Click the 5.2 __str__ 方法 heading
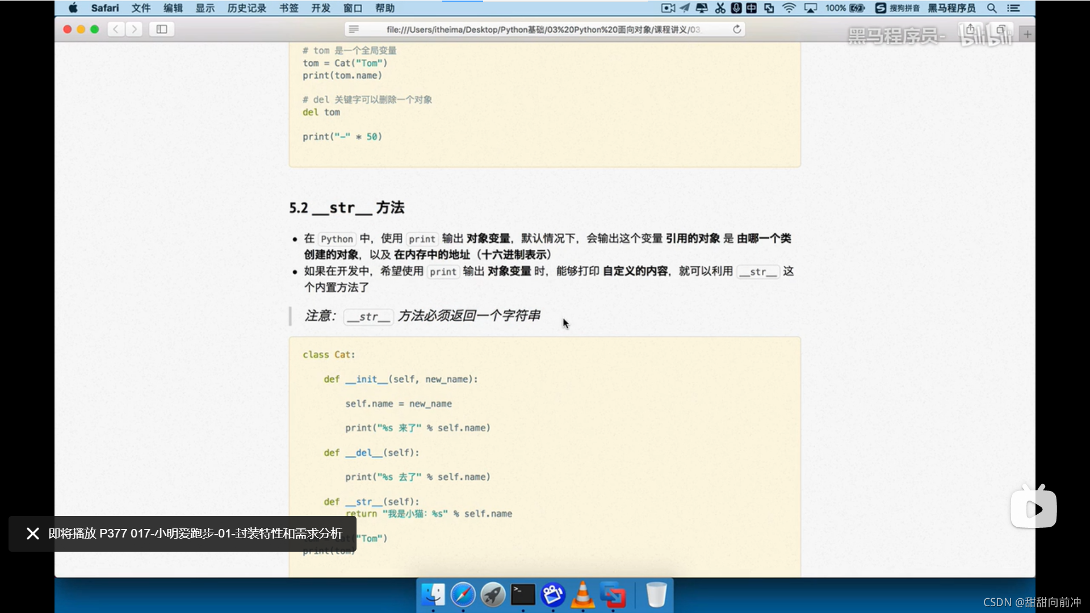Screen dimensions: 1090x613 [x=347, y=208]
